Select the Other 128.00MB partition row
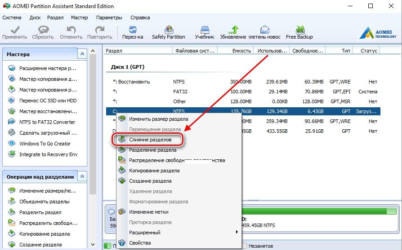 [243, 101]
